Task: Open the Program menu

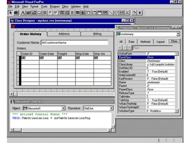Action: tap(55, 6)
